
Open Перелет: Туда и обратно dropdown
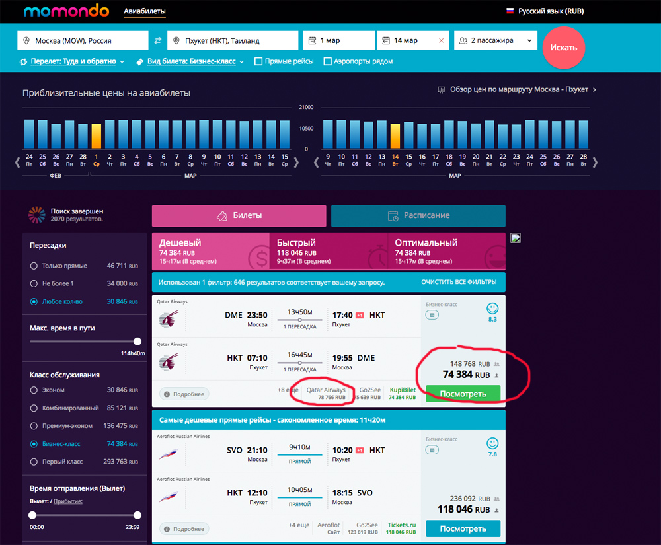click(72, 61)
